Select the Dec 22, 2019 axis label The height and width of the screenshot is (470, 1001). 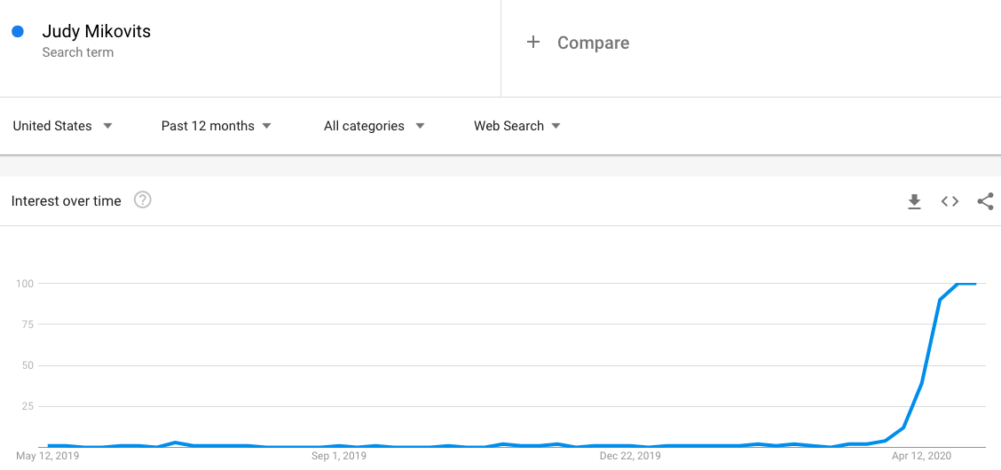click(x=630, y=456)
